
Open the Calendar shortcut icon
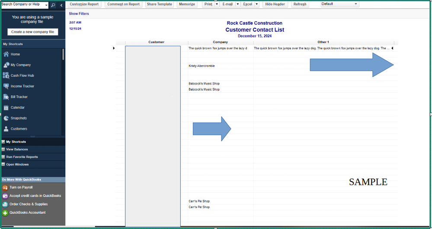(6, 107)
